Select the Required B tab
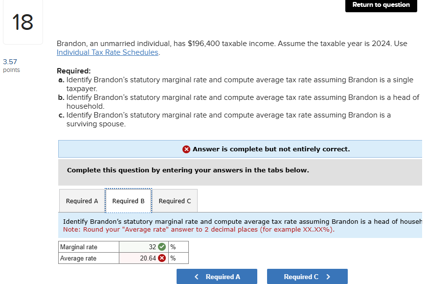 click(128, 201)
